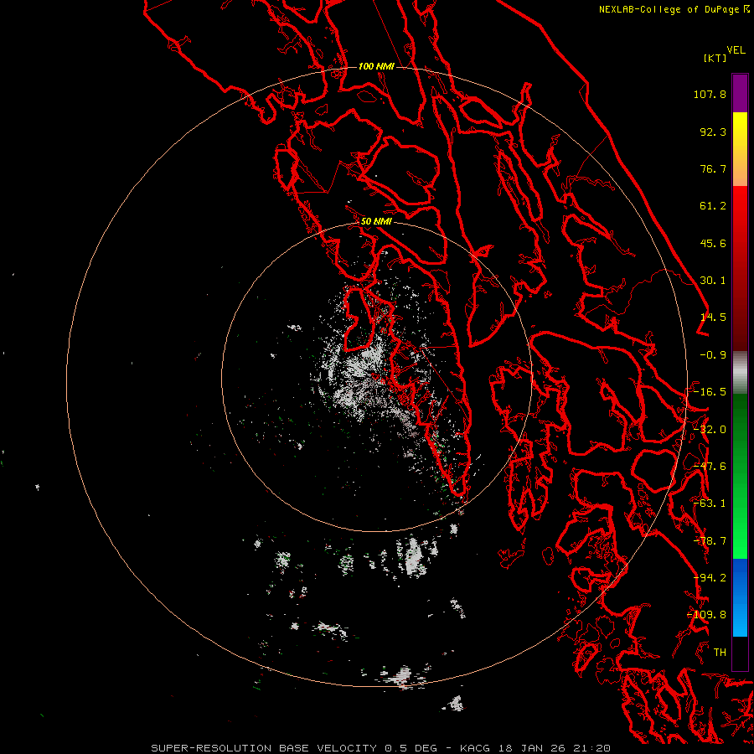Click the 100 NMI range ring label

pos(376,66)
